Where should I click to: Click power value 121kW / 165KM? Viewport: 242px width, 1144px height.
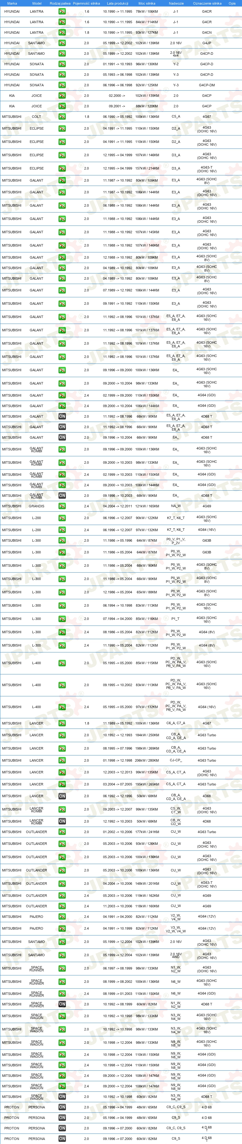pyautogui.click(x=147, y=506)
